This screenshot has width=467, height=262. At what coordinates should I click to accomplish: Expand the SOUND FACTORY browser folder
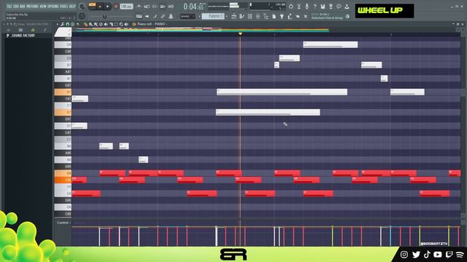21,36
